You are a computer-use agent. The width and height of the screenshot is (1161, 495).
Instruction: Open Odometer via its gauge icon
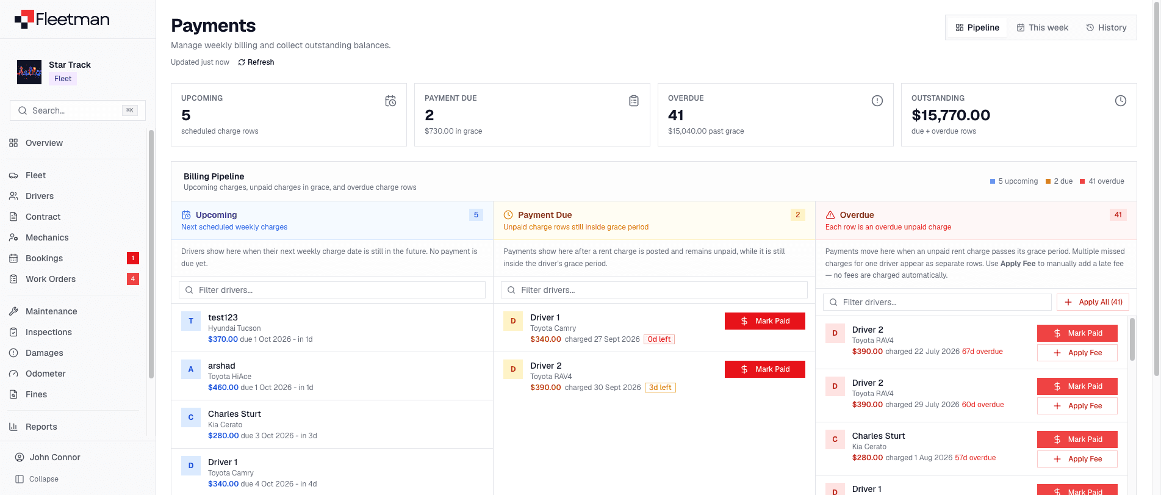pos(13,374)
